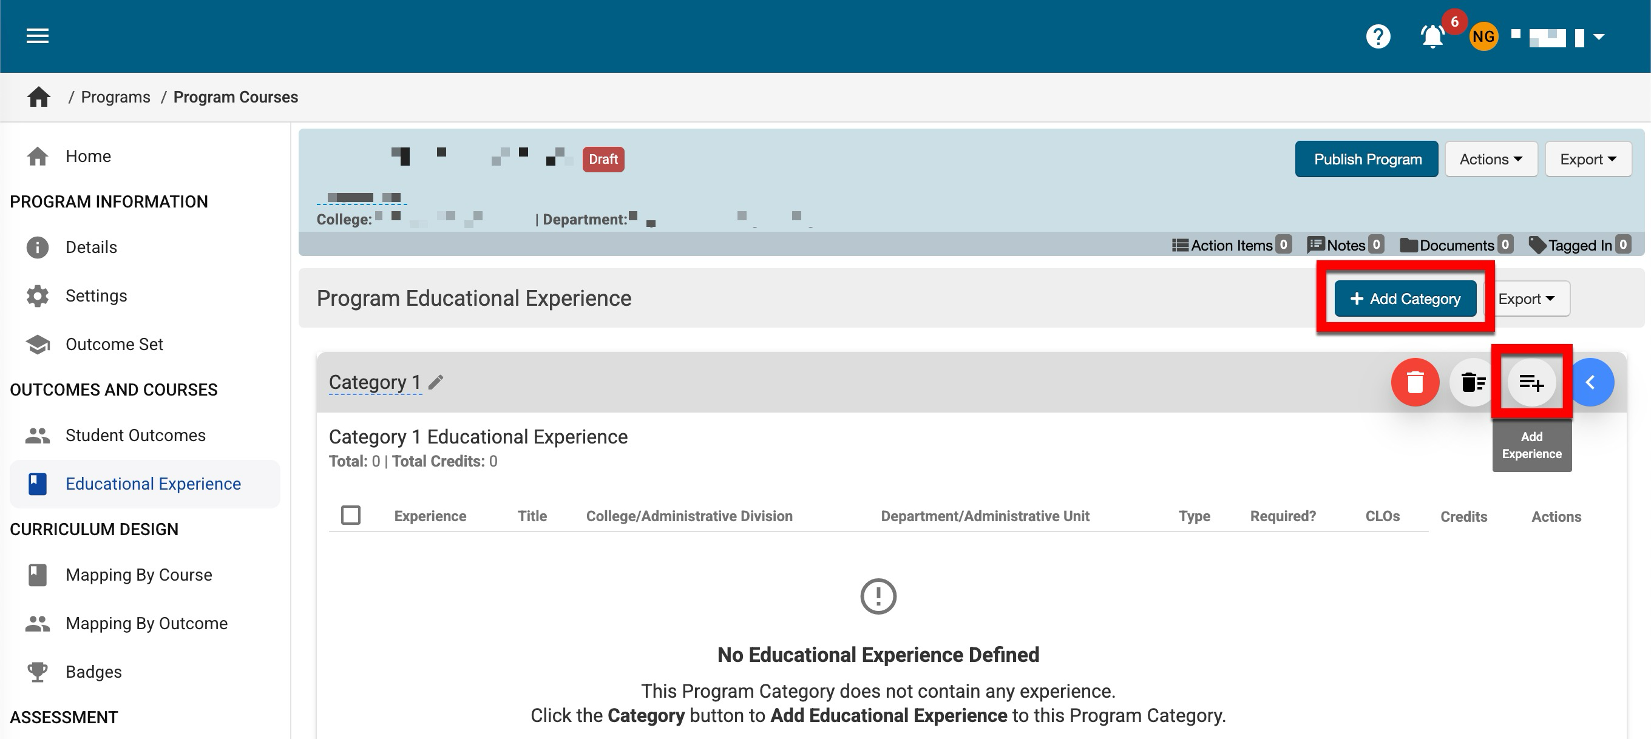Edit Category 1 name with pencil icon

(x=436, y=382)
